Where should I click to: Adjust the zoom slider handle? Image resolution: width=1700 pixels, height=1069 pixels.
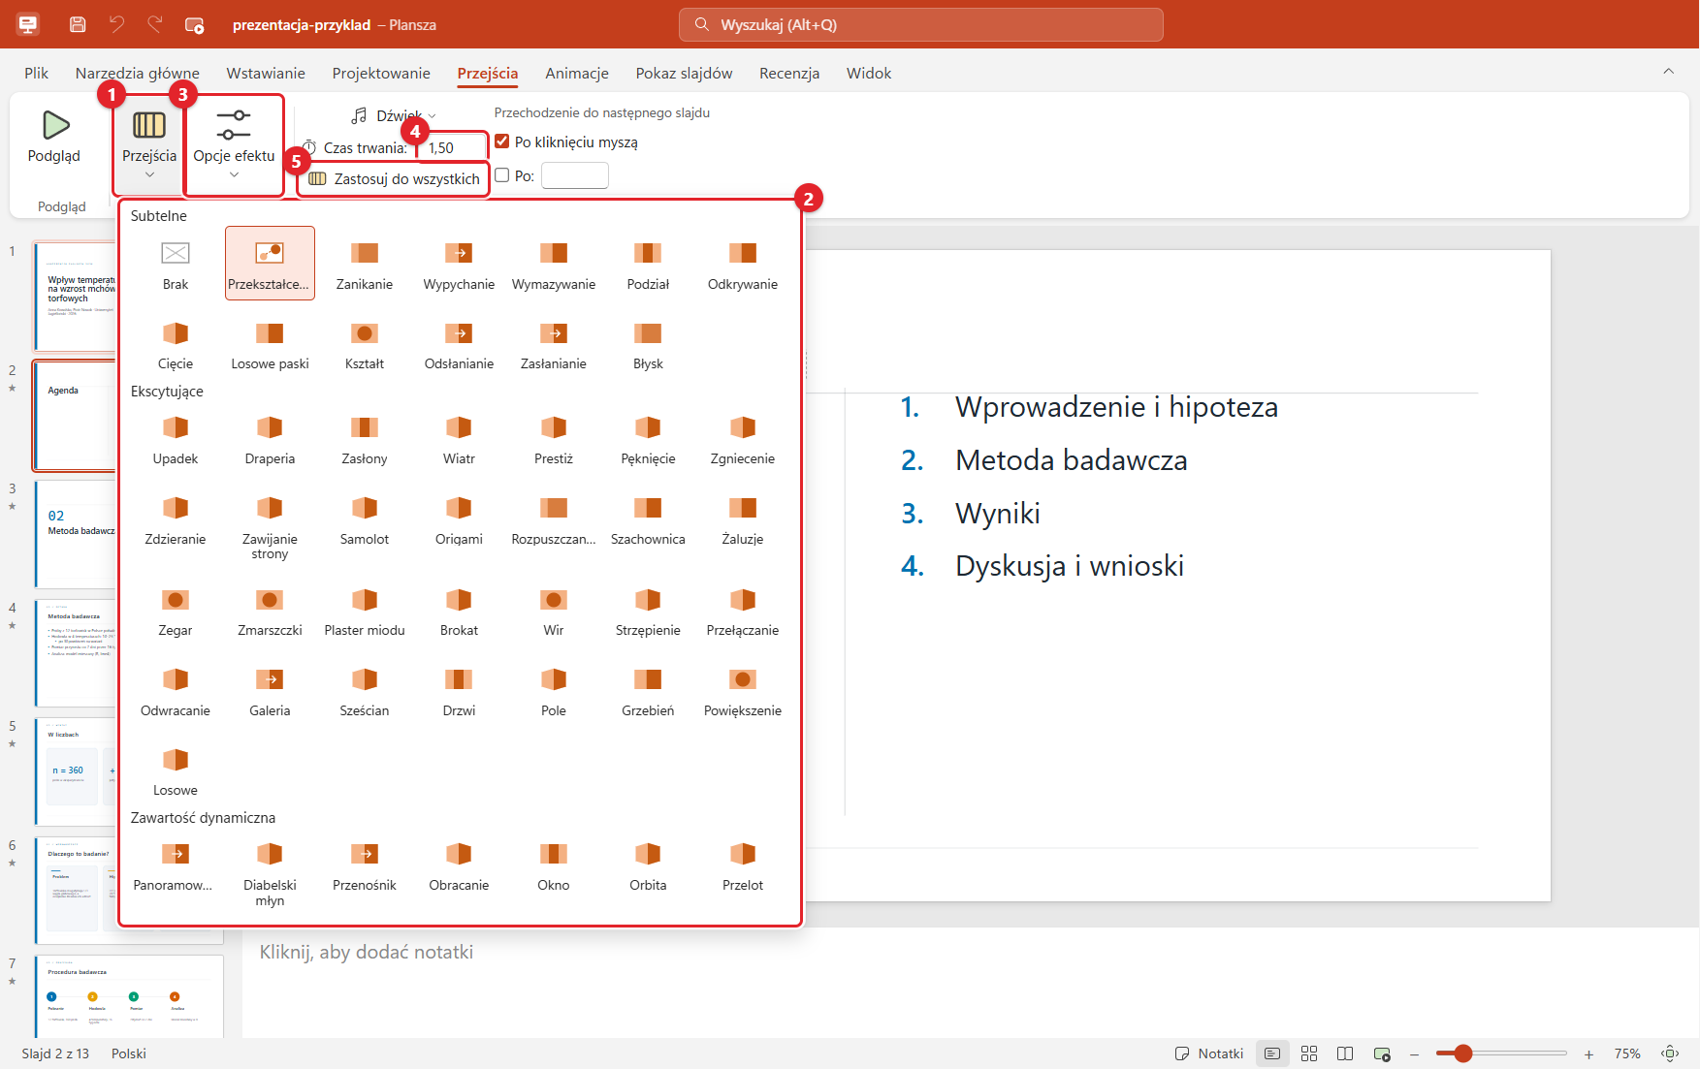point(1463,1053)
